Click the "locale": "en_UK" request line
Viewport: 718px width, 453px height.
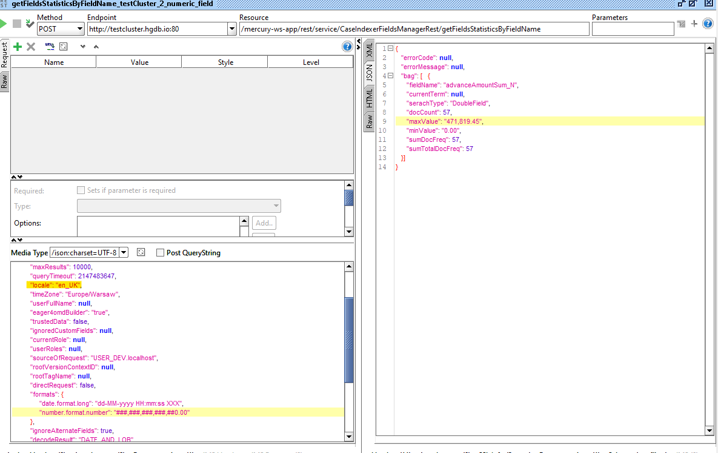tap(55, 285)
